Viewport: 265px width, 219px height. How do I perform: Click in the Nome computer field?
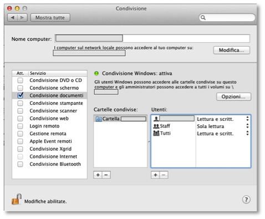coord(152,38)
